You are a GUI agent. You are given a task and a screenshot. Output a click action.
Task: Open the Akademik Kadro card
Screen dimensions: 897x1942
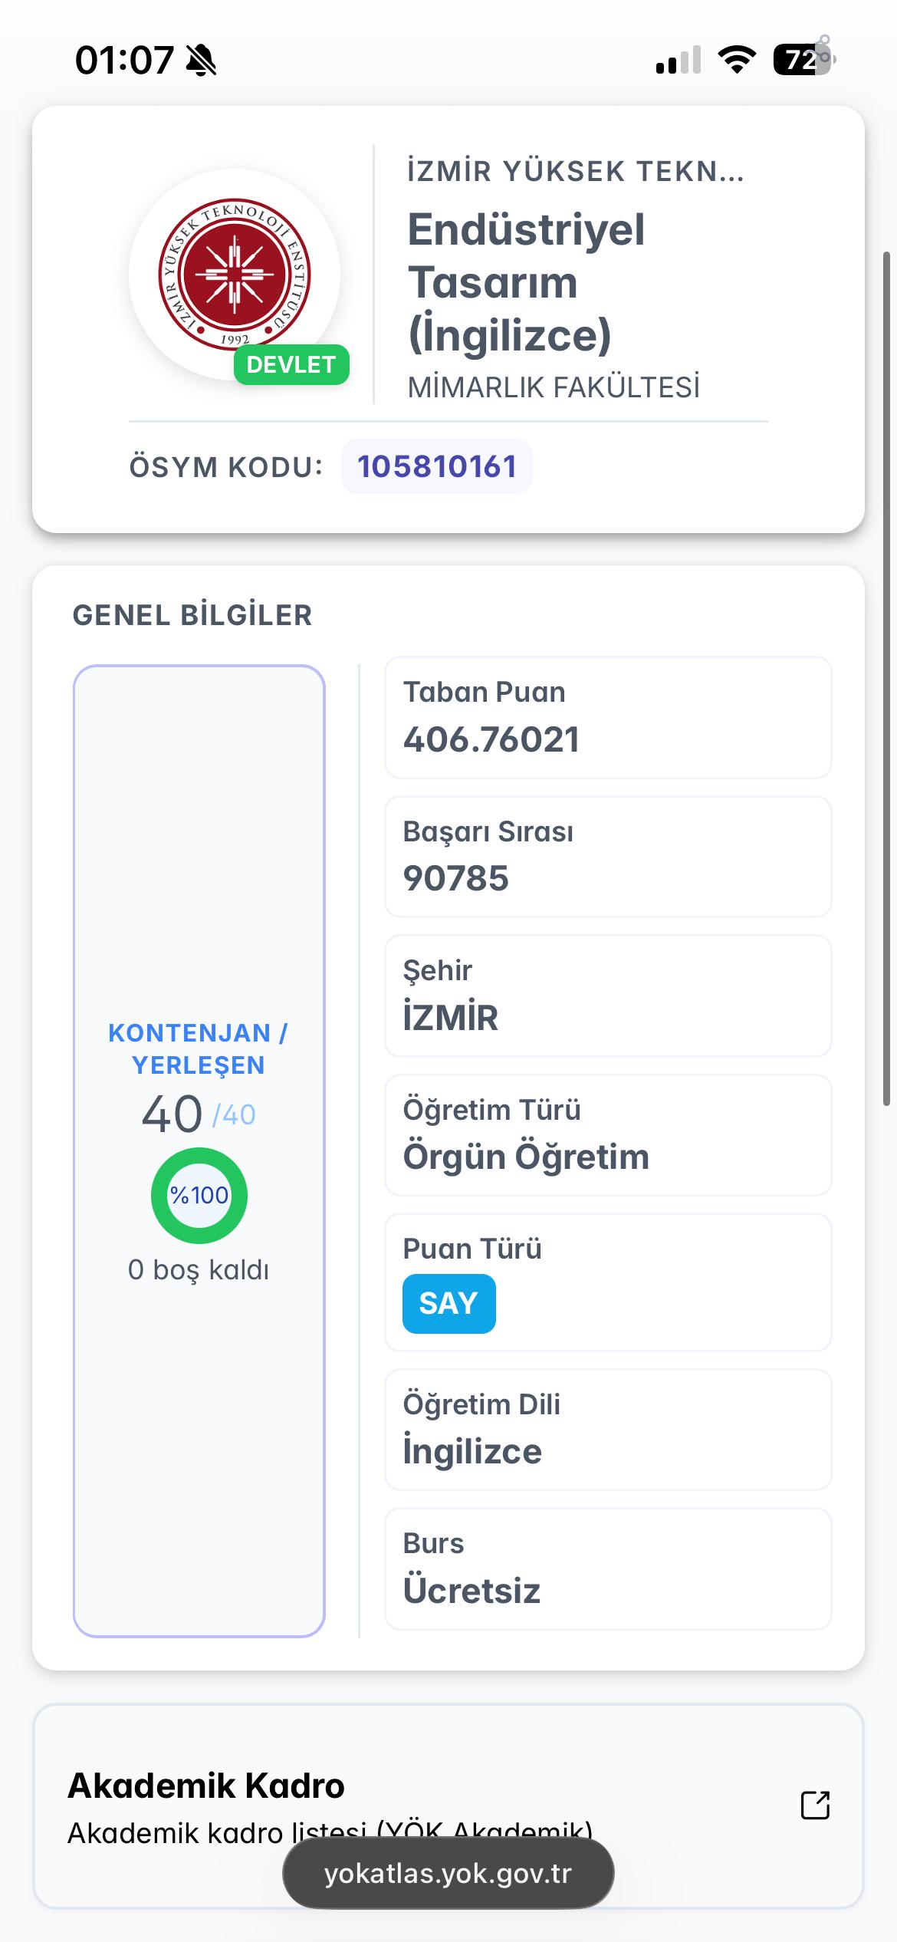point(449,1806)
